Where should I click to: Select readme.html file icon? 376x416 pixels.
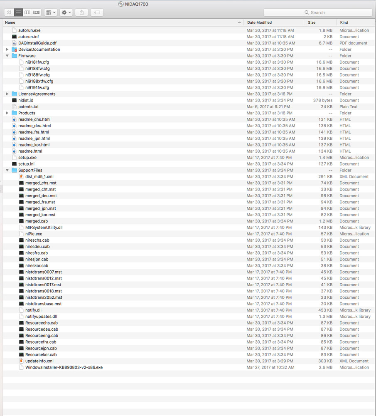click(14, 151)
